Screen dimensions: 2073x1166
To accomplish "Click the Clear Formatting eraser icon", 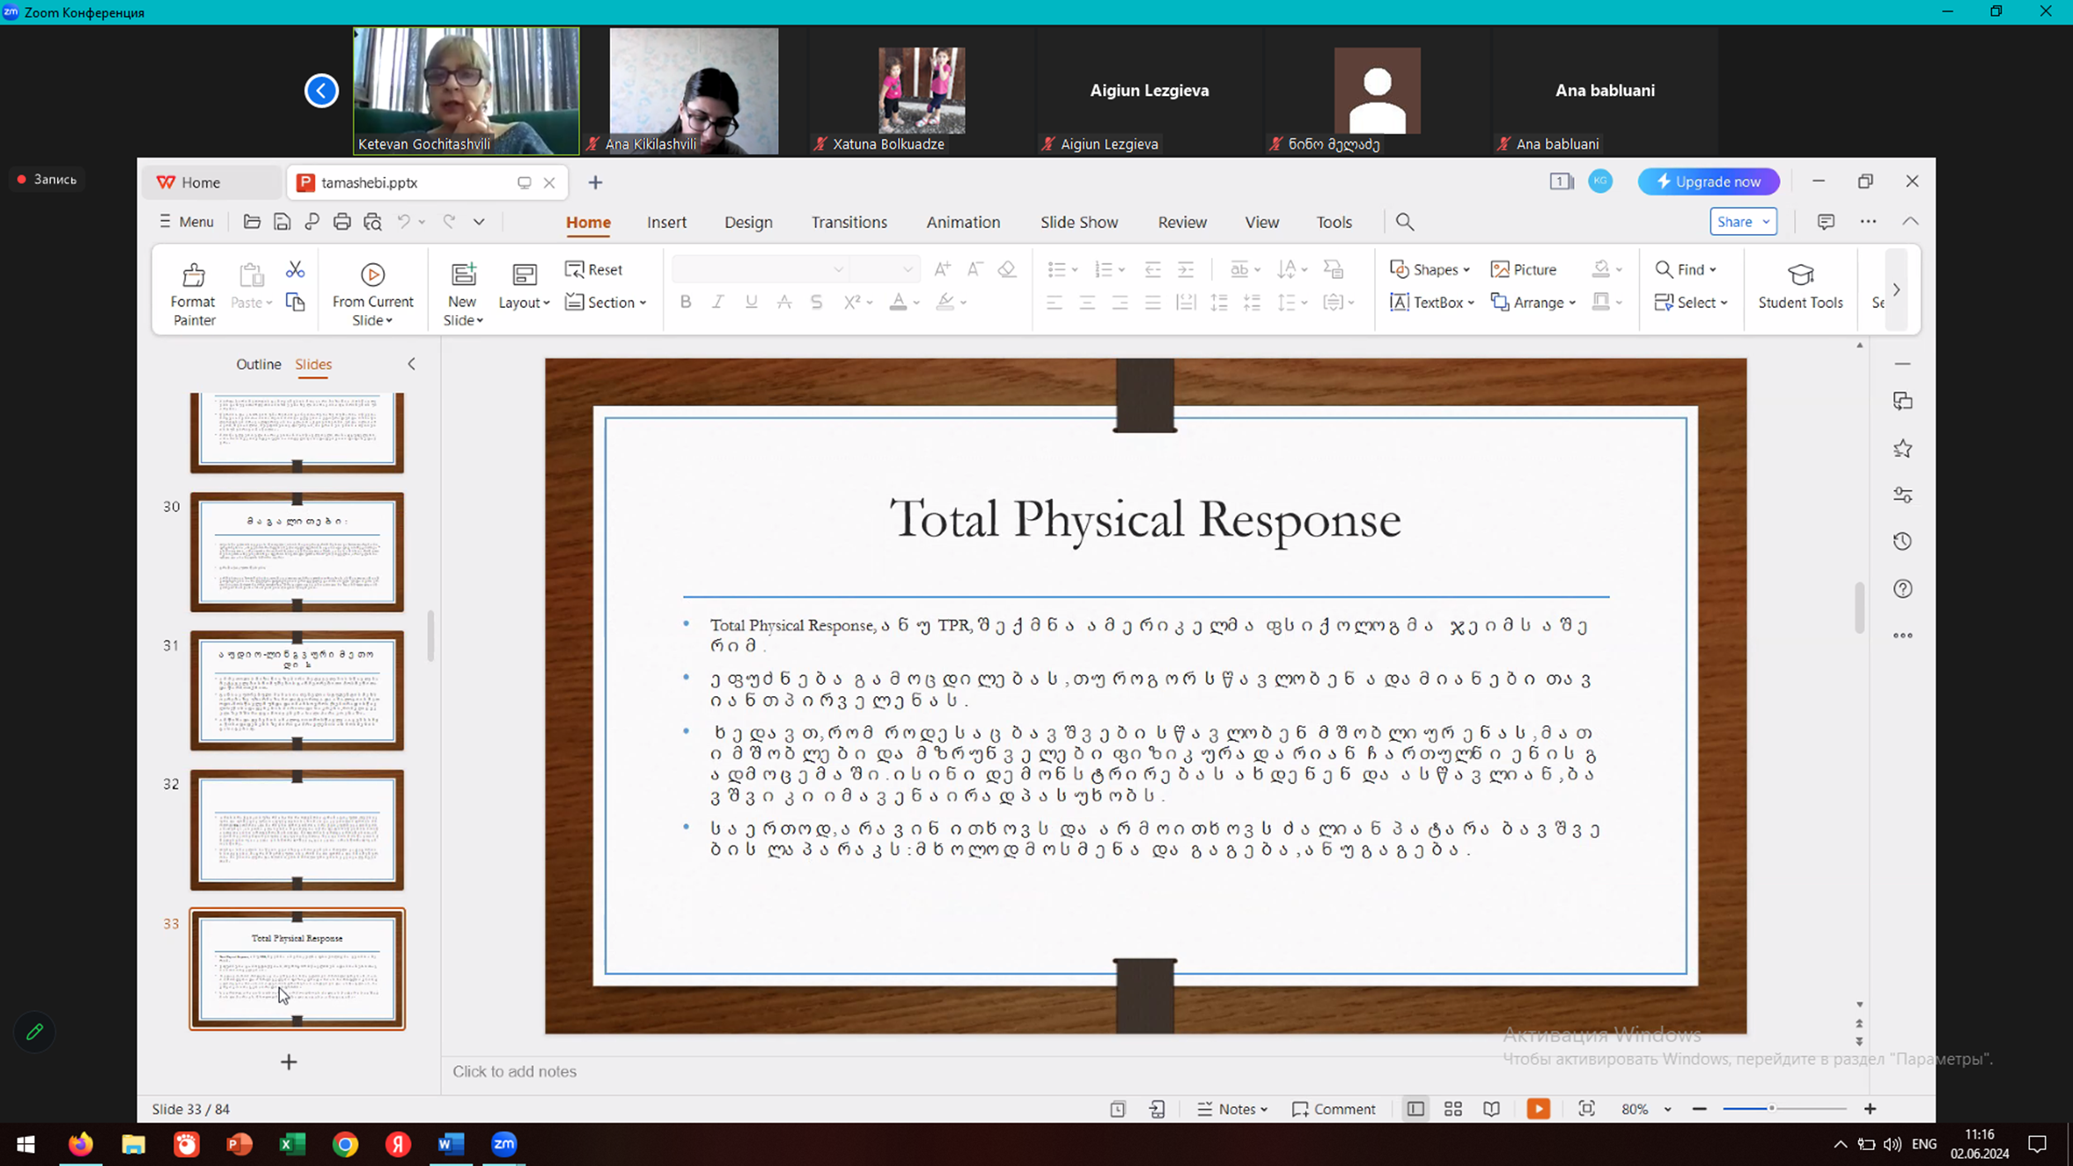I will (1007, 269).
